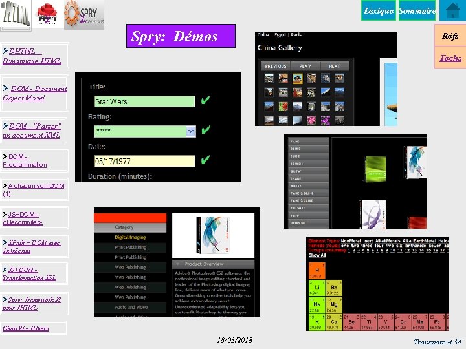This screenshot has width=466, height=349.
Task: Select the highlighted yellow-bordered gallery thumbnail
Action: [297, 78]
